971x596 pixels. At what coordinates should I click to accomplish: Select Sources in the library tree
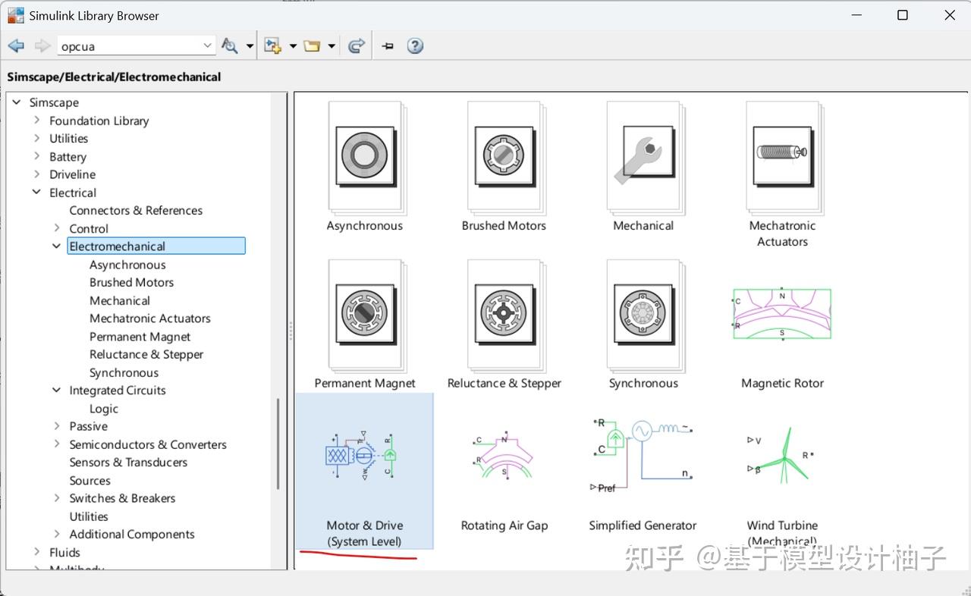coord(90,481)
